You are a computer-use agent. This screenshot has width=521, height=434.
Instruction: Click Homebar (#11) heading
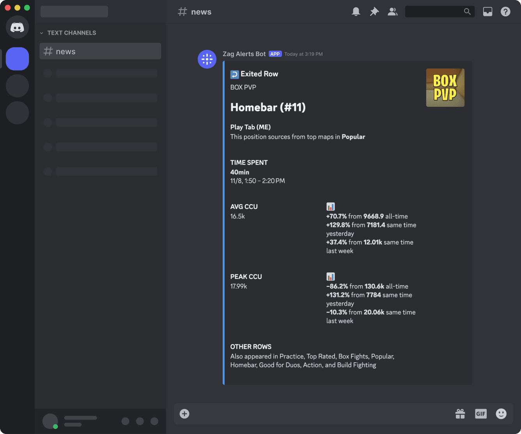tap(268, 107)
